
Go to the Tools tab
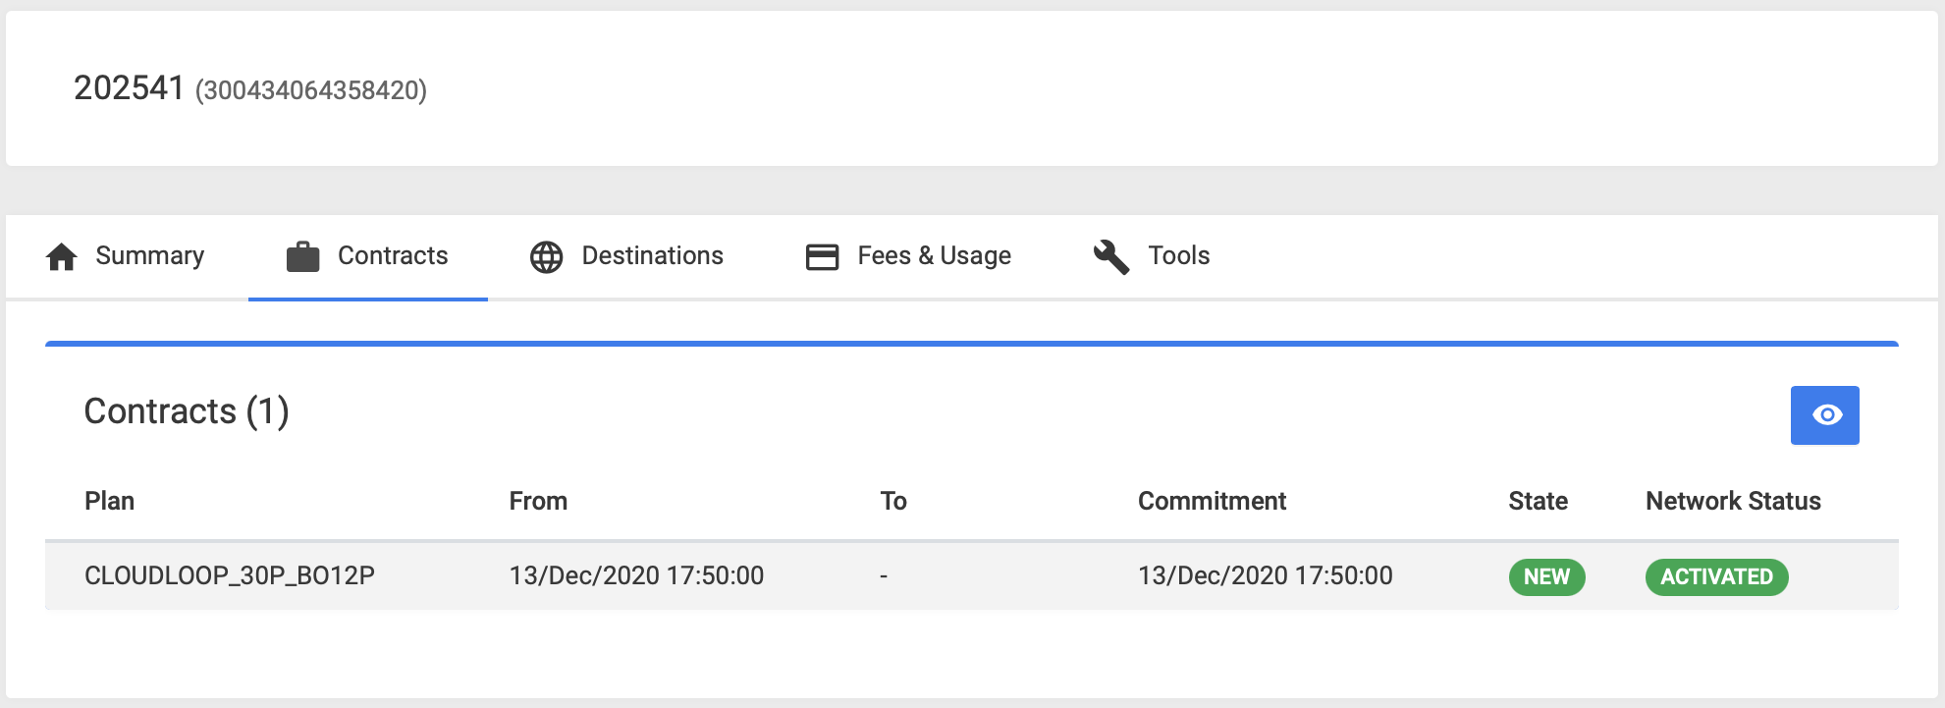tap(1152, 256)
